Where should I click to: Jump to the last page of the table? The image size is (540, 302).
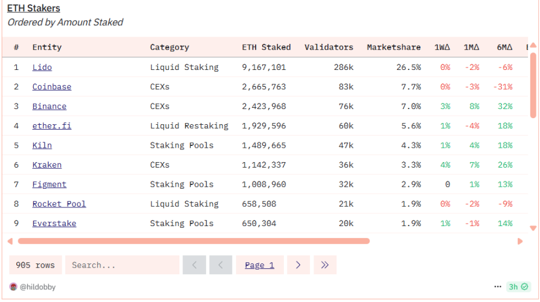point(325,265)
